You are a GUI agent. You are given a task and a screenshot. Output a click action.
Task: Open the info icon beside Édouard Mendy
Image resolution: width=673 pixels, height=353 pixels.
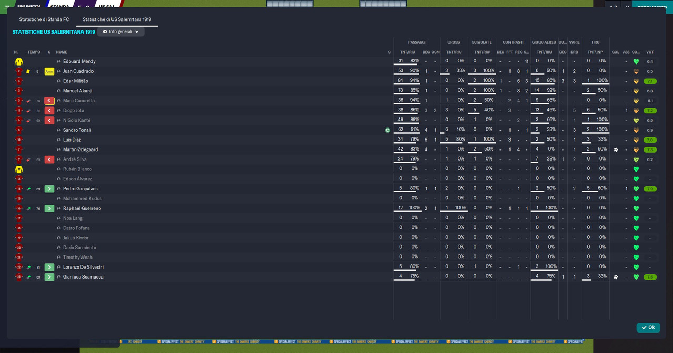[x=59, y=61]
